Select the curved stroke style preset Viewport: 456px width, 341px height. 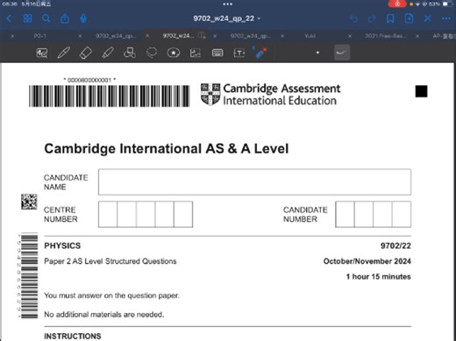[x=342, y=53]
